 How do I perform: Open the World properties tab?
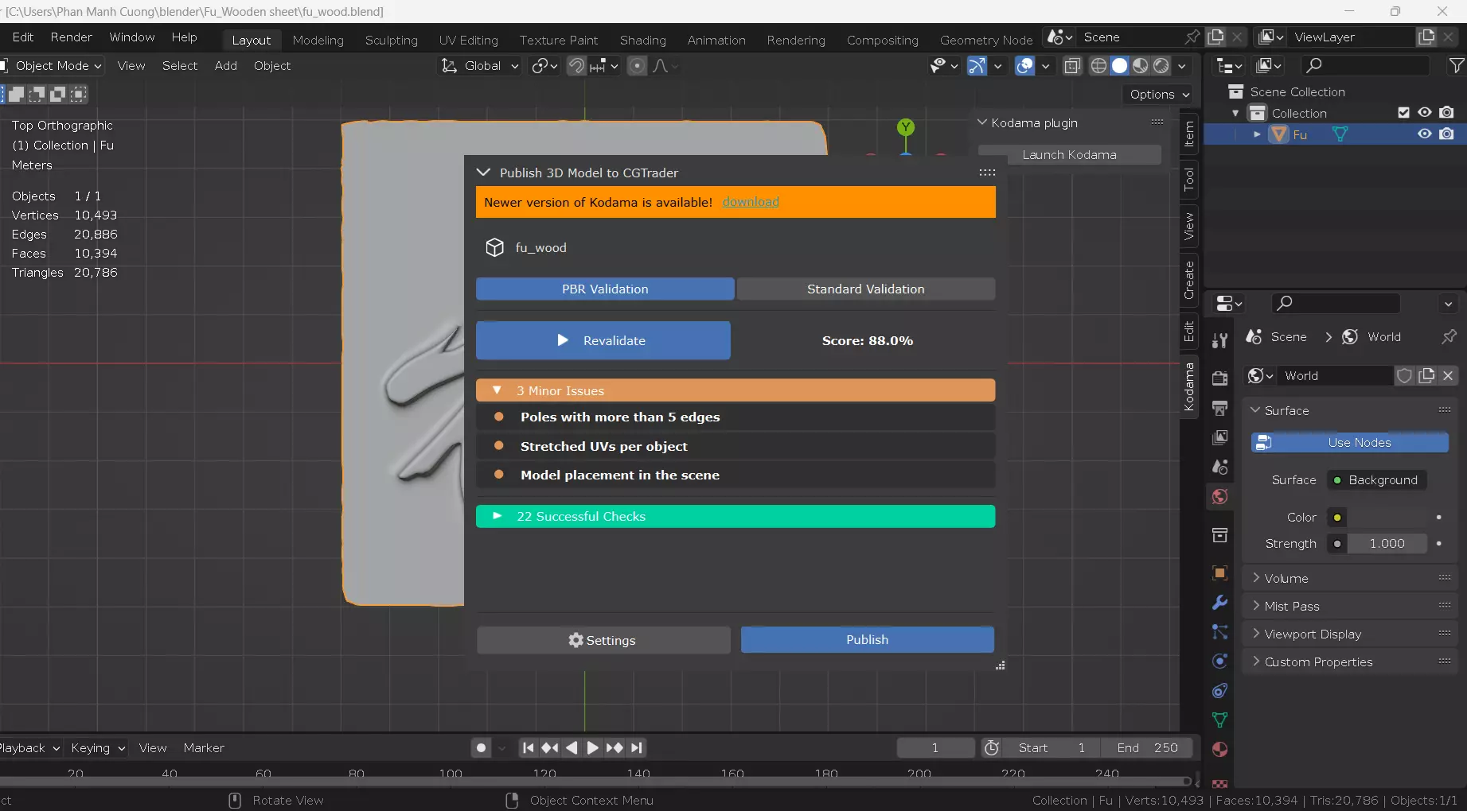[x=1219, y=497]
